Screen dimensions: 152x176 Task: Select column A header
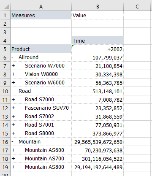[x=41, y=7]
